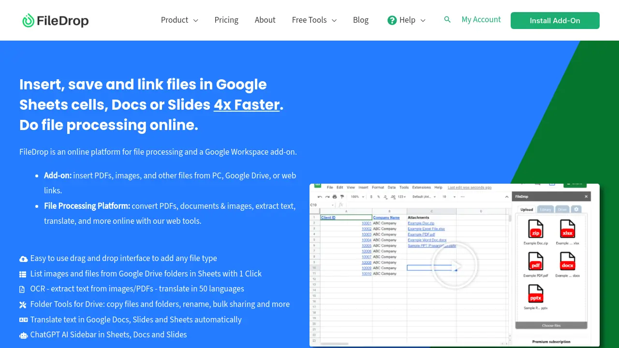
Task: Click the document icon next to OCR
Action: 22,289
